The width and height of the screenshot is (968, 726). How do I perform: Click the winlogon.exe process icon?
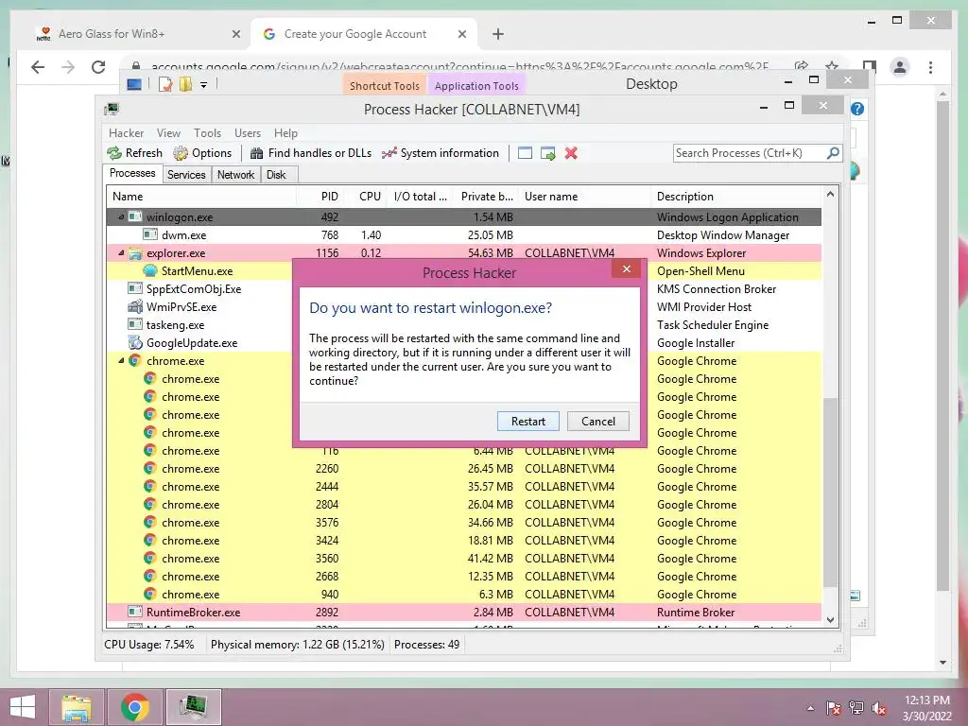(135, 216)
